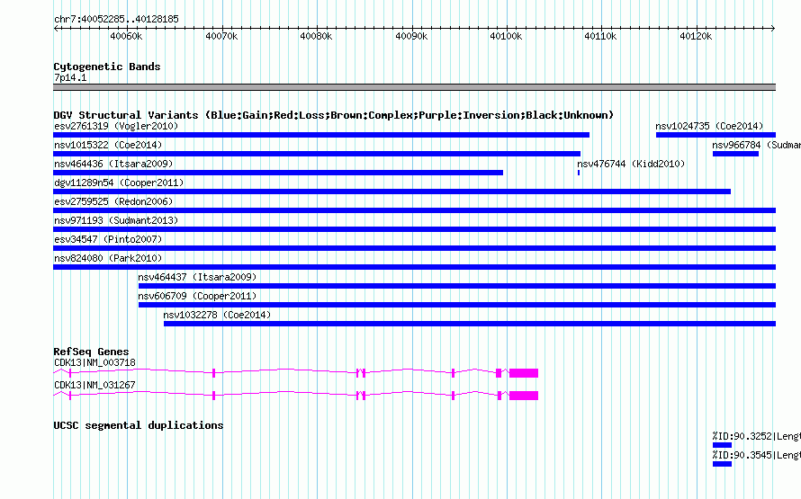Select variant label nsv1032278 (Coe2014)
This screenshot has width=801, height=499.
click(217, 315)
